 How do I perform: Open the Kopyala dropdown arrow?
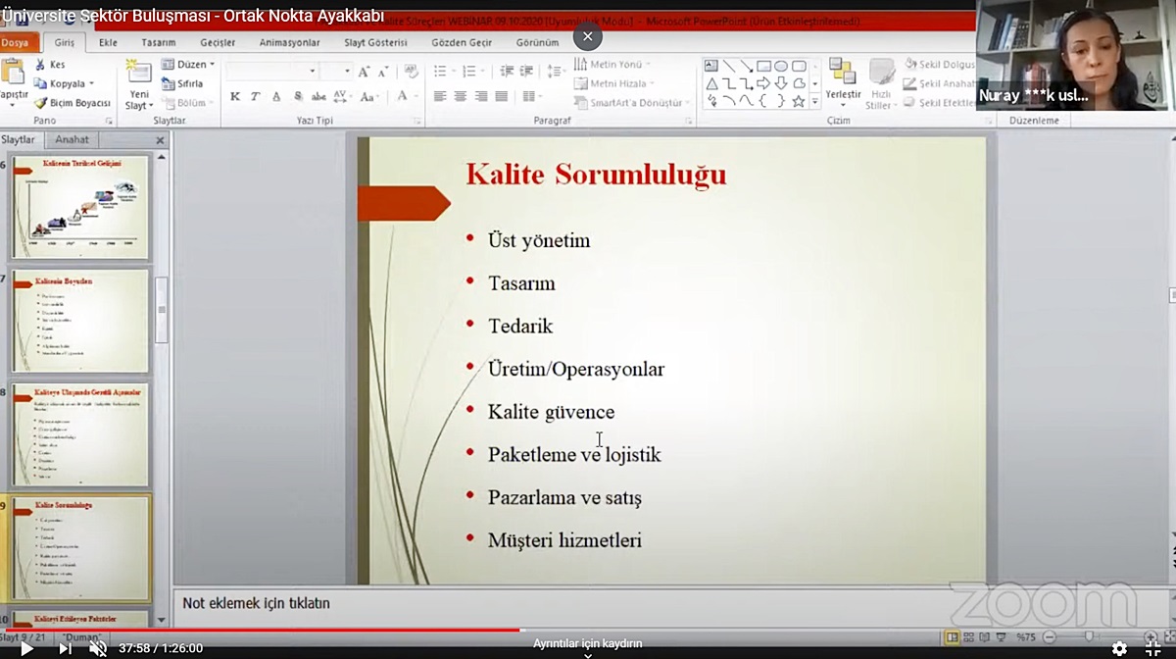[x=91, y=83]
